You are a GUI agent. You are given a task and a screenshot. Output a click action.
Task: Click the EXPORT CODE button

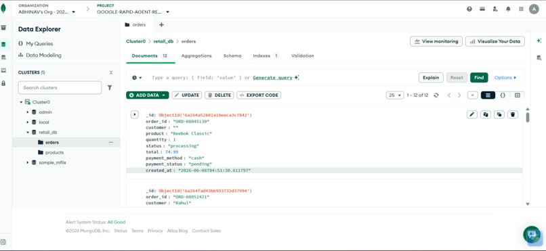(x=259, y=95)
